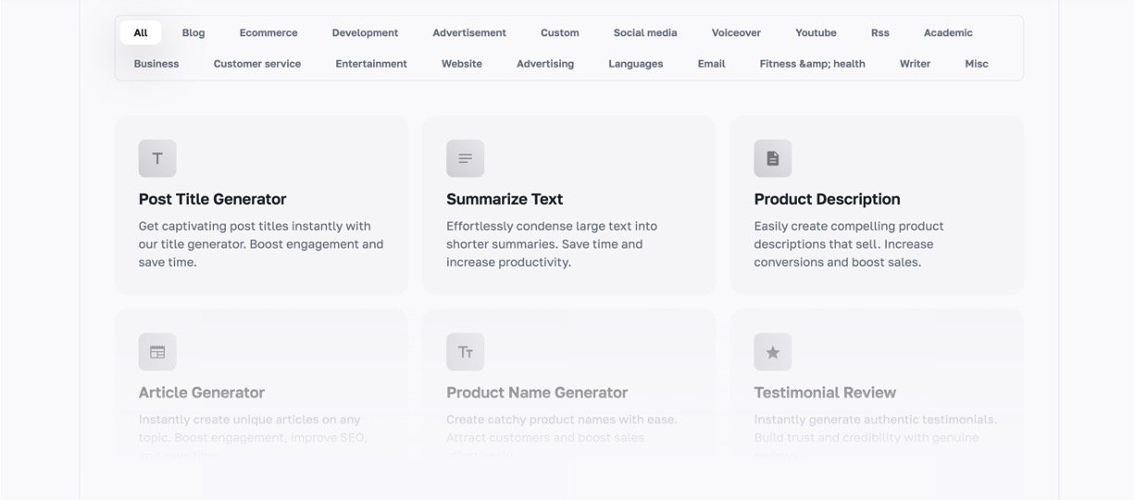1135x500 pixels.
Task: Choose the Youtube filter tab
Action: [x=816, y=32]
